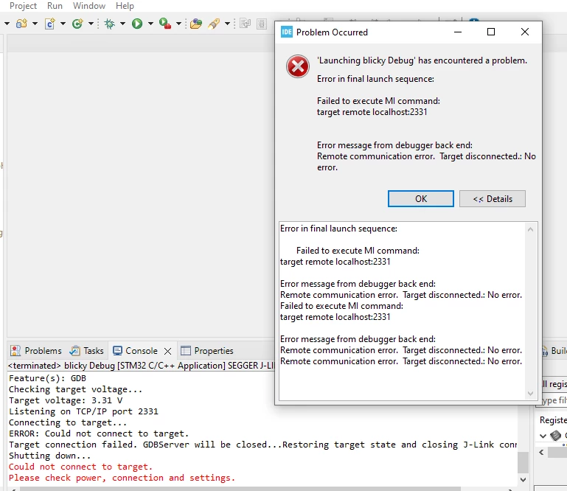Viewport: 567px width, 491px height.
Task: Expand the Run configurations dropdown arrow
Action: [150, 24]
